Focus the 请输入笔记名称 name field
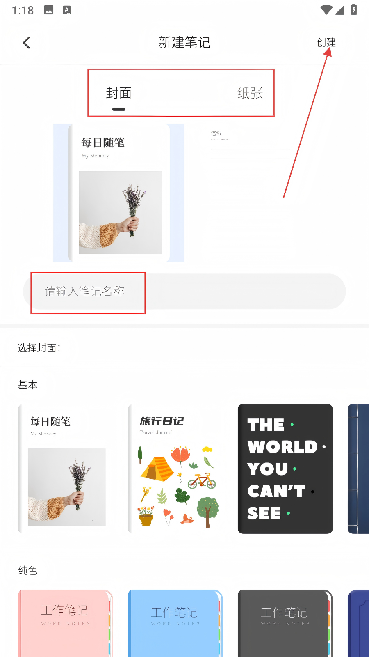Viewport: 369px width, 657px height. point(184,292)
